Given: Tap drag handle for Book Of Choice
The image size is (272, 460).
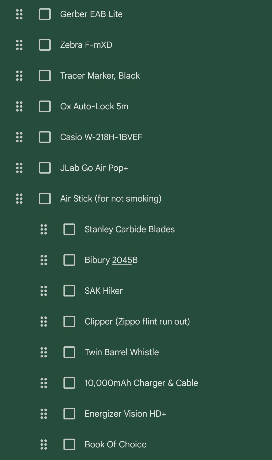Looking at the screenshot, I should pyautogui.click(x=44, y=445).
